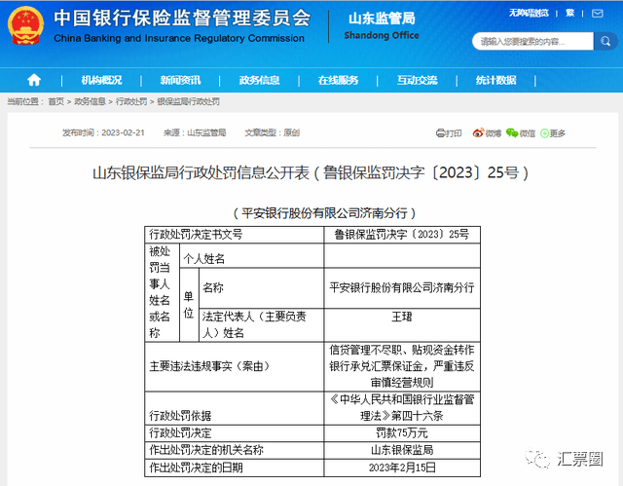Click the 名称 label cell in table
This screenshot has height=486, width=623.
pos(261,287)
